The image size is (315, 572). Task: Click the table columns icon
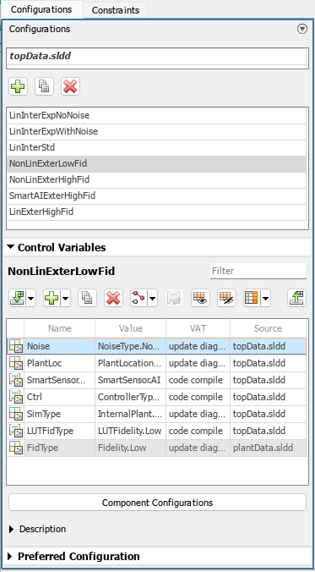coord(252,298)
